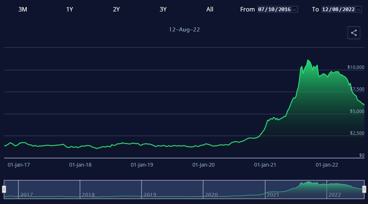The height and width of the screenshot is (204, 368).
Task: Open the To date calendar picker icon
Action: (x=358, y=9)
